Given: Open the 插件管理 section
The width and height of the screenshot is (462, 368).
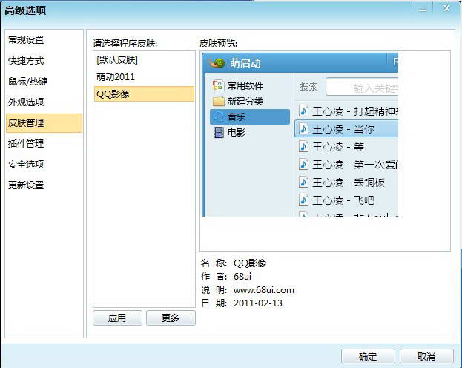Looking at the screenshot, I should point(26,144).
